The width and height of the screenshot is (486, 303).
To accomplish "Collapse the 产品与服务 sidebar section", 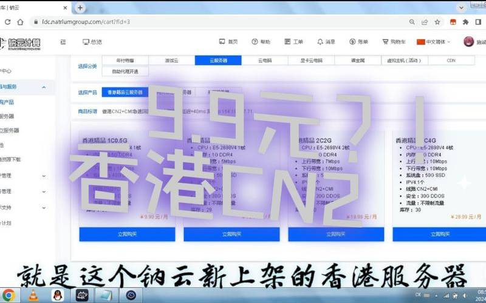I will coord(44,87).
